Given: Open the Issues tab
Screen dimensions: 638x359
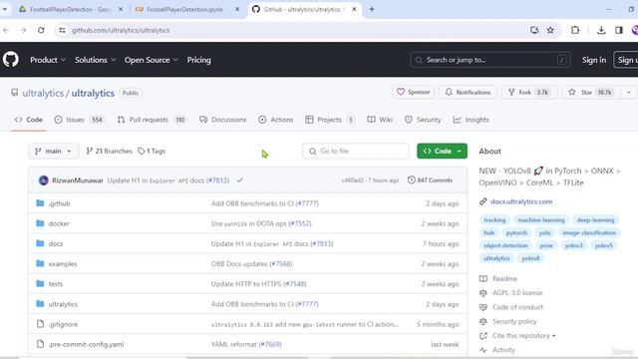Looking at the screenshot, I should (x=80, y=120).
